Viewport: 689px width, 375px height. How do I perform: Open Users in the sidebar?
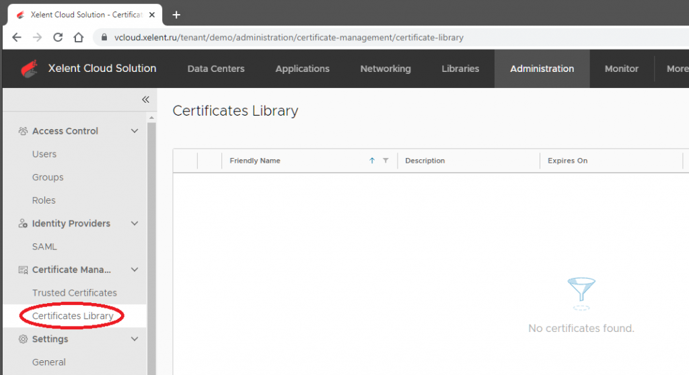point(44,154)
